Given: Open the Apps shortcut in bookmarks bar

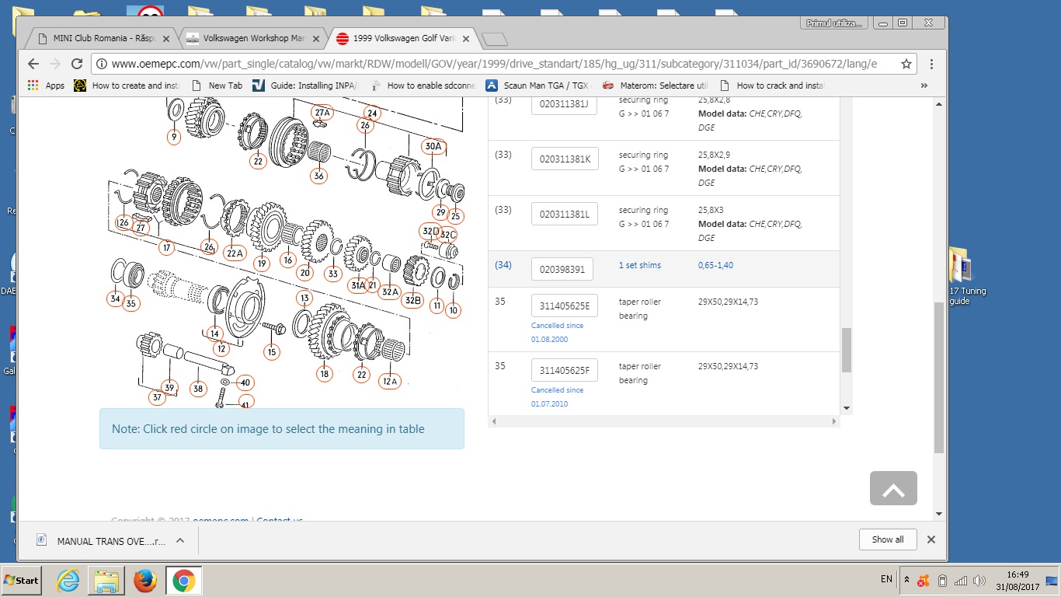Looking at the screenshot, I should 47,86.
